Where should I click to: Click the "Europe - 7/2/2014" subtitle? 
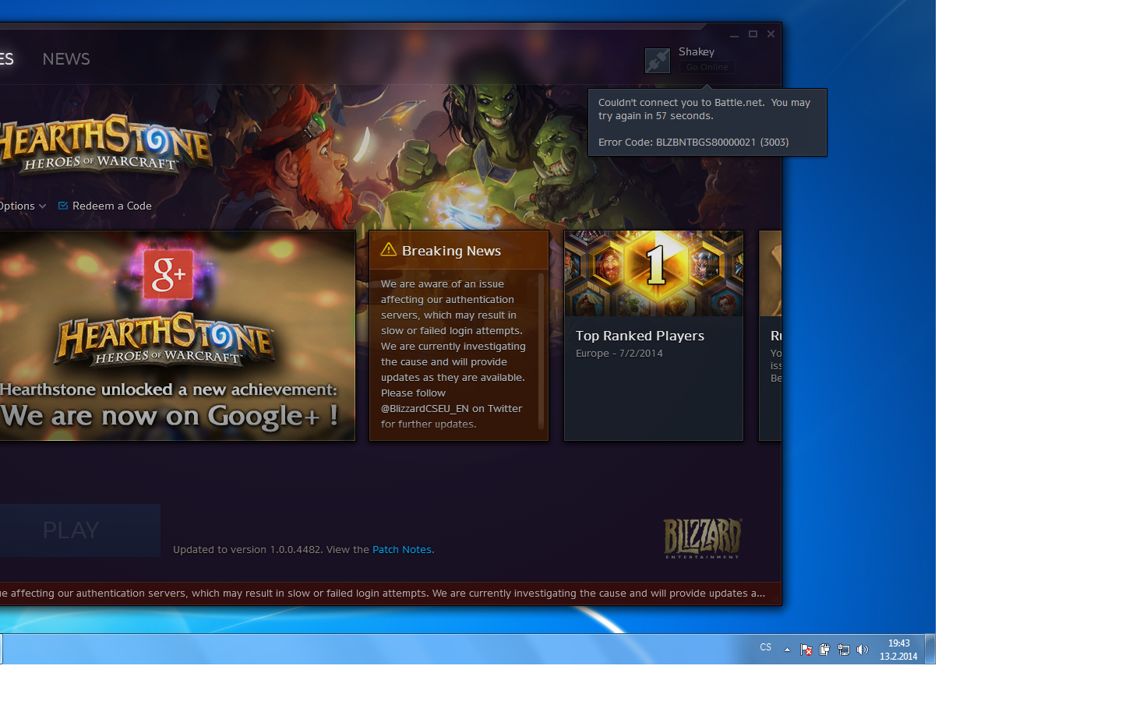(619, 354)
